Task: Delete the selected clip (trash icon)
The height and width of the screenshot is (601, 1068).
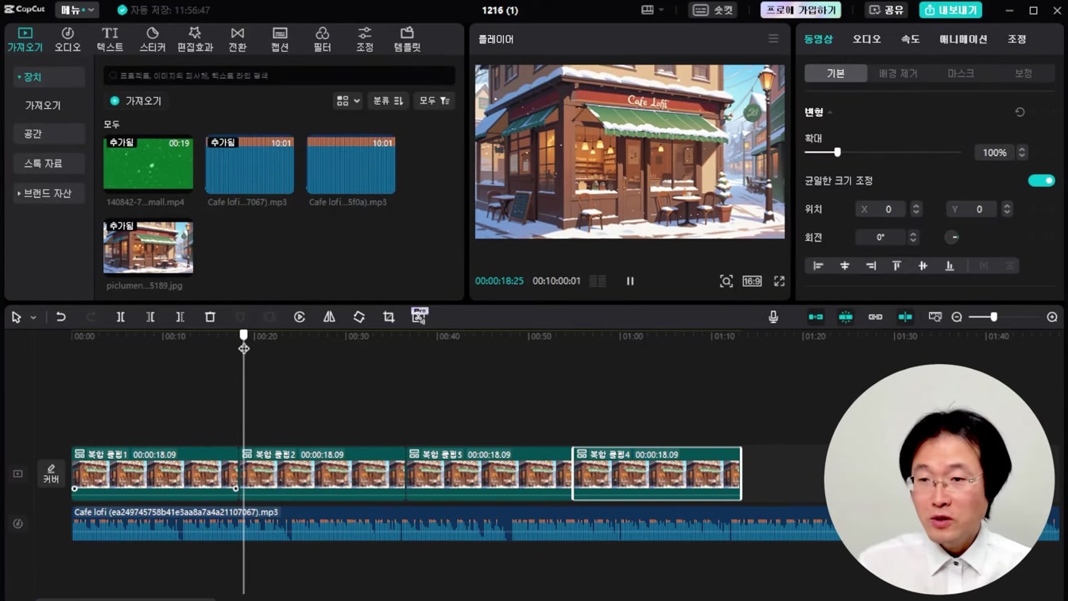Action: pyautogui.click(x=210, y=317)
